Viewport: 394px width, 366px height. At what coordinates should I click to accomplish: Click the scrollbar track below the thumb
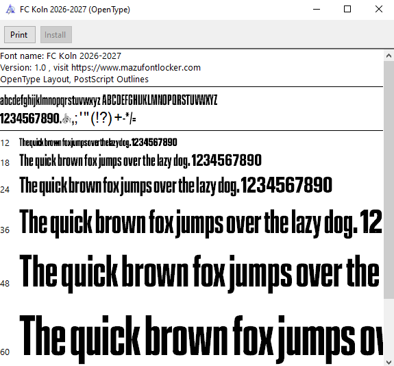pos(389,328)
